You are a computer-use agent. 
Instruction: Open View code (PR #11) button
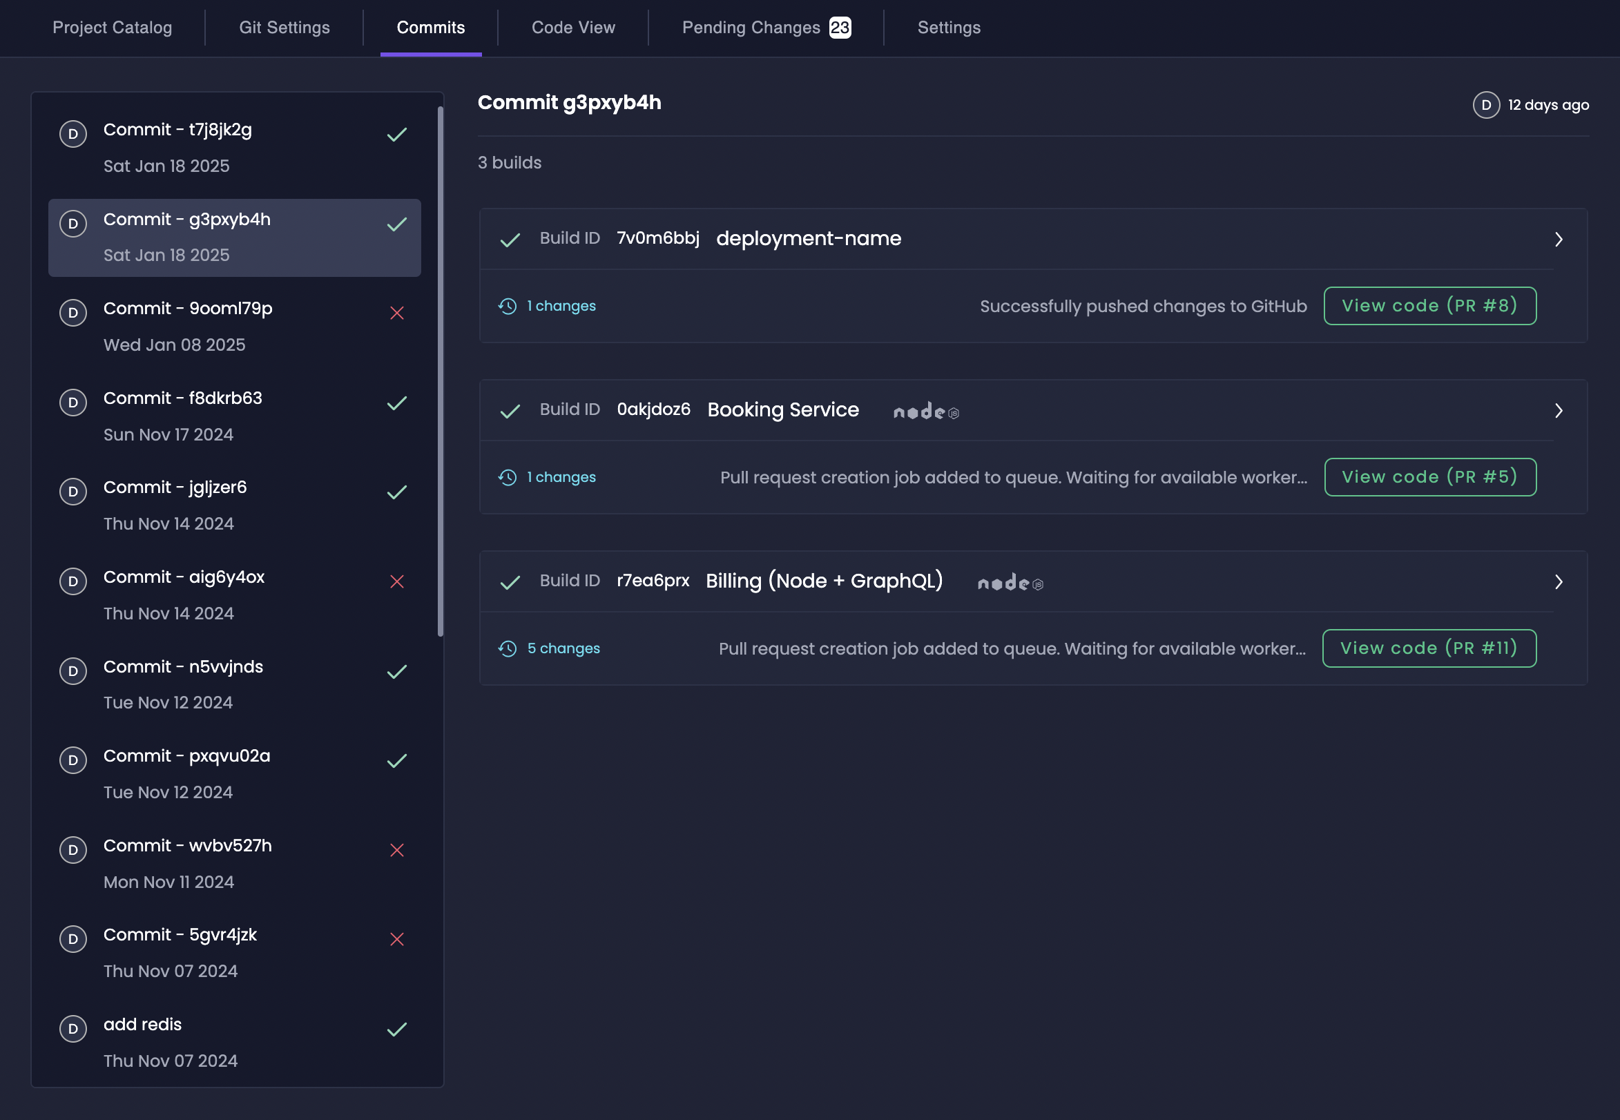pos(1429,648)
